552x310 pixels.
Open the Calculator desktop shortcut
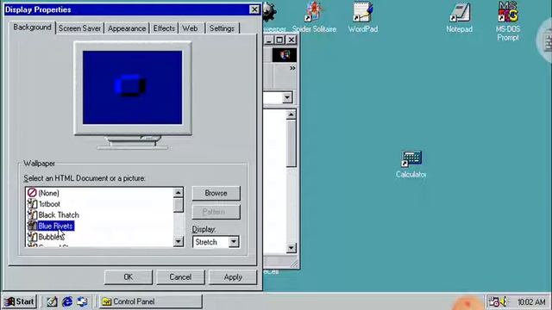pyautogui.click(x=411, y=164)
